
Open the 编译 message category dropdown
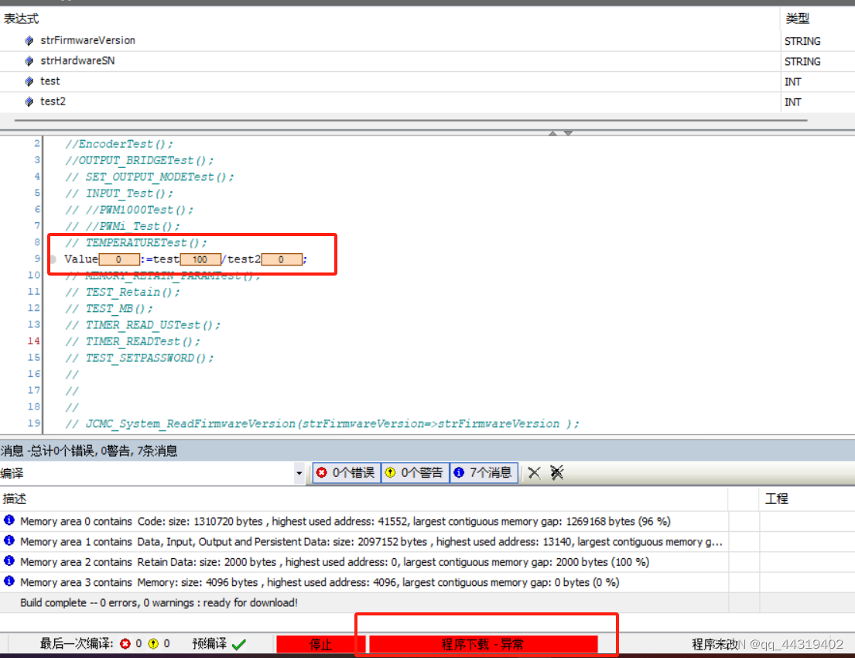coord(299,473)
